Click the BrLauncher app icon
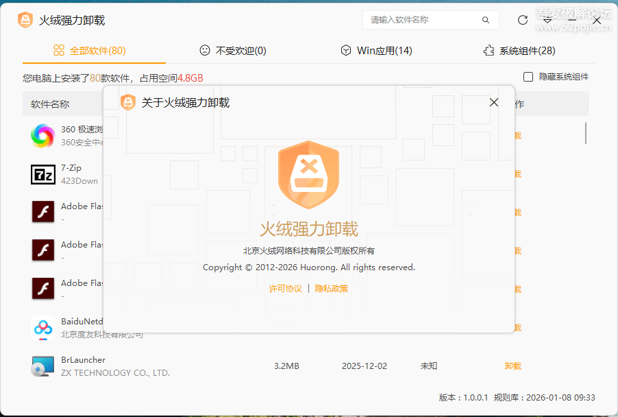This screenshot has height=417, width=618. click(x=44, y=366)
